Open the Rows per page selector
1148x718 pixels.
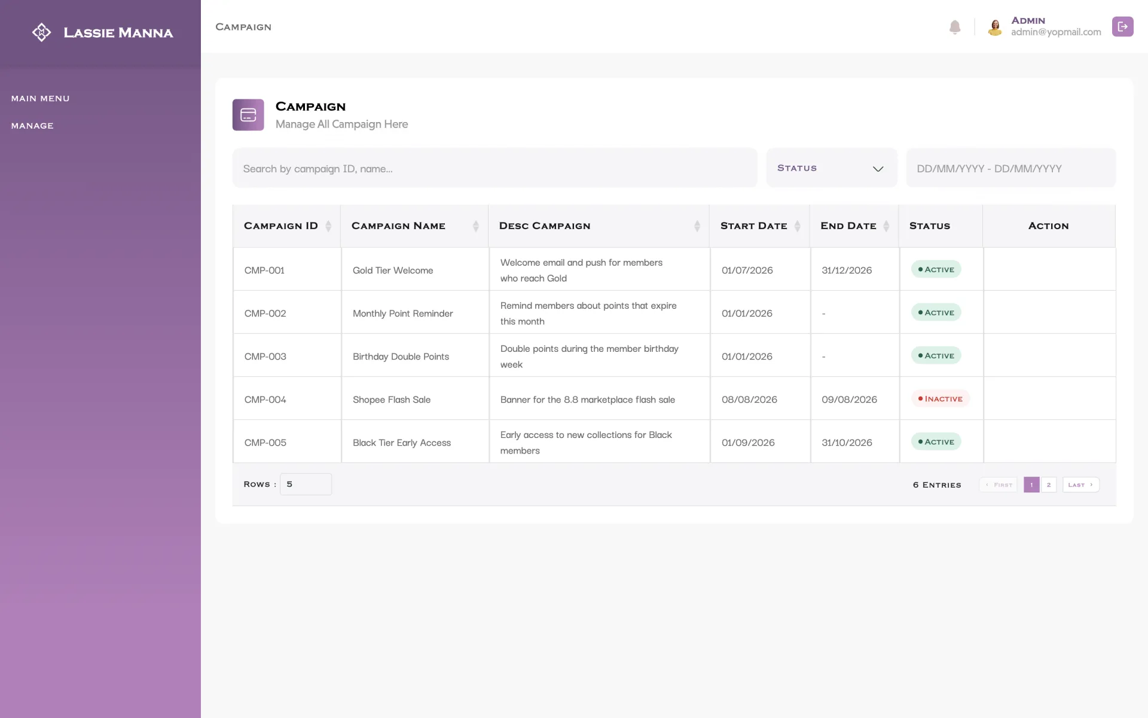pos(306,484)
